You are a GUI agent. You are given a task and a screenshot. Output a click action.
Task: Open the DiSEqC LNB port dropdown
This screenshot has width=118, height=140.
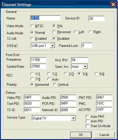click(52, 46)
